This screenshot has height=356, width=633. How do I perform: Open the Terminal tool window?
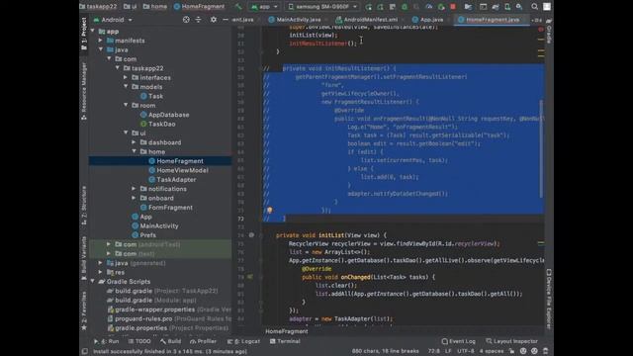tap(285, 341)
